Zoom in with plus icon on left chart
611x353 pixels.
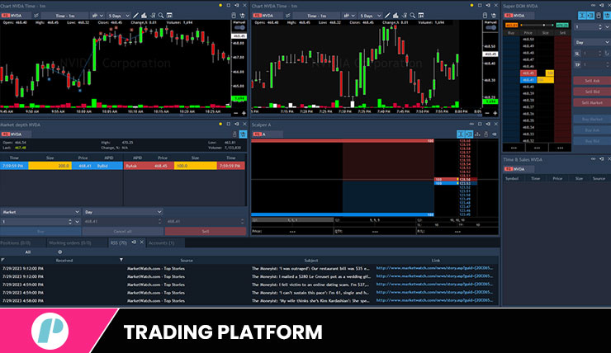tap(244, 113)
